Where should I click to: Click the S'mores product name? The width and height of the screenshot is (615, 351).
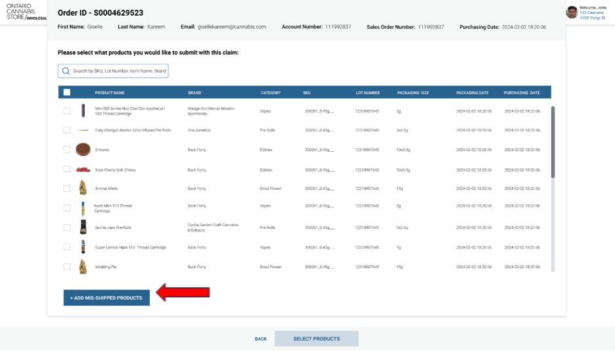[x=102, y=150]
